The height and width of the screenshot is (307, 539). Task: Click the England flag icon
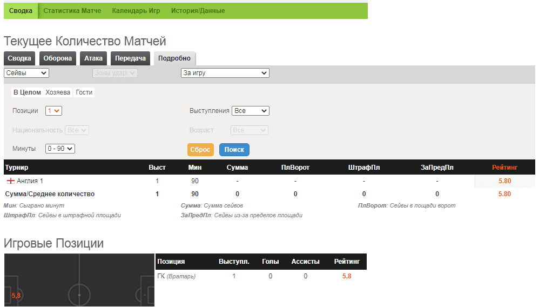click(x=11, y=181)
